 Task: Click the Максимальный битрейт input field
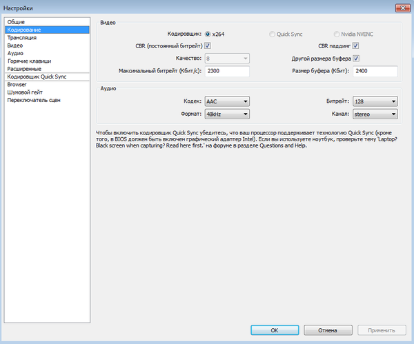coord(227,71)
